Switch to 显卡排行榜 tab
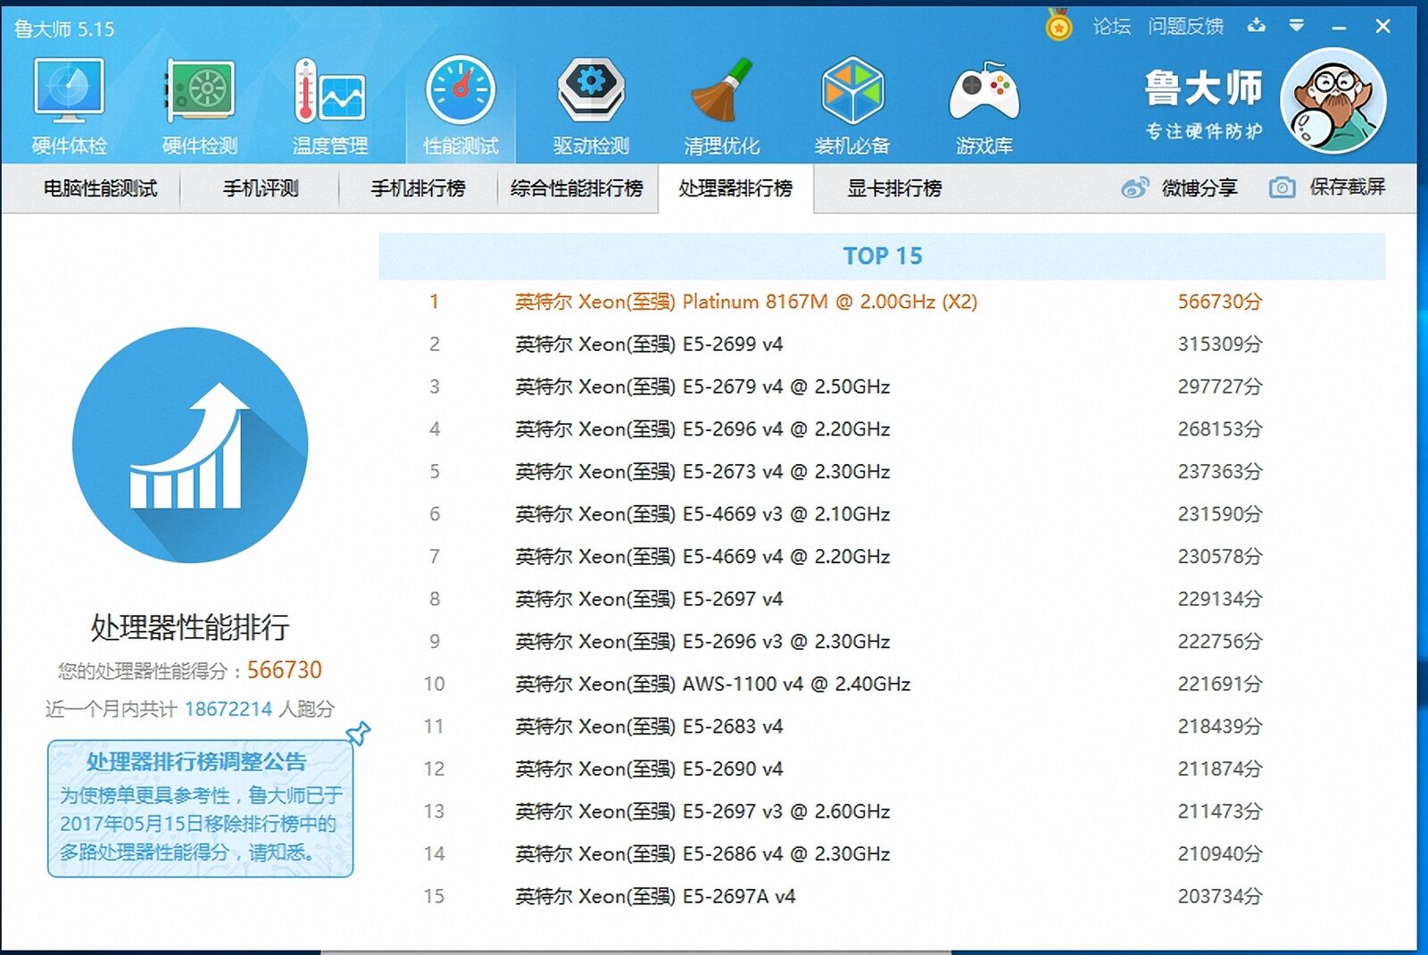 894,188
